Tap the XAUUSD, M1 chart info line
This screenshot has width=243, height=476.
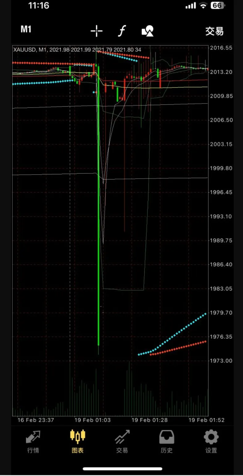[77, 49]
